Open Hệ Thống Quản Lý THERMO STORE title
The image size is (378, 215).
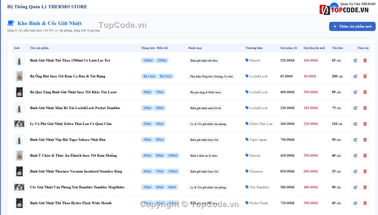coord(47,7)
